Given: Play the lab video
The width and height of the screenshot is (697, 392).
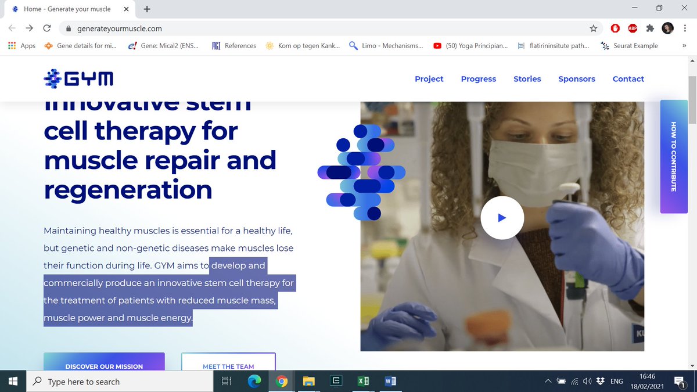Looking at the screenshot, I should click(502, 218).
